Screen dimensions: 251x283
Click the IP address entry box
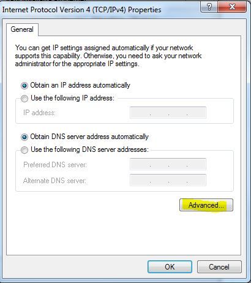(x=168, y=113)
